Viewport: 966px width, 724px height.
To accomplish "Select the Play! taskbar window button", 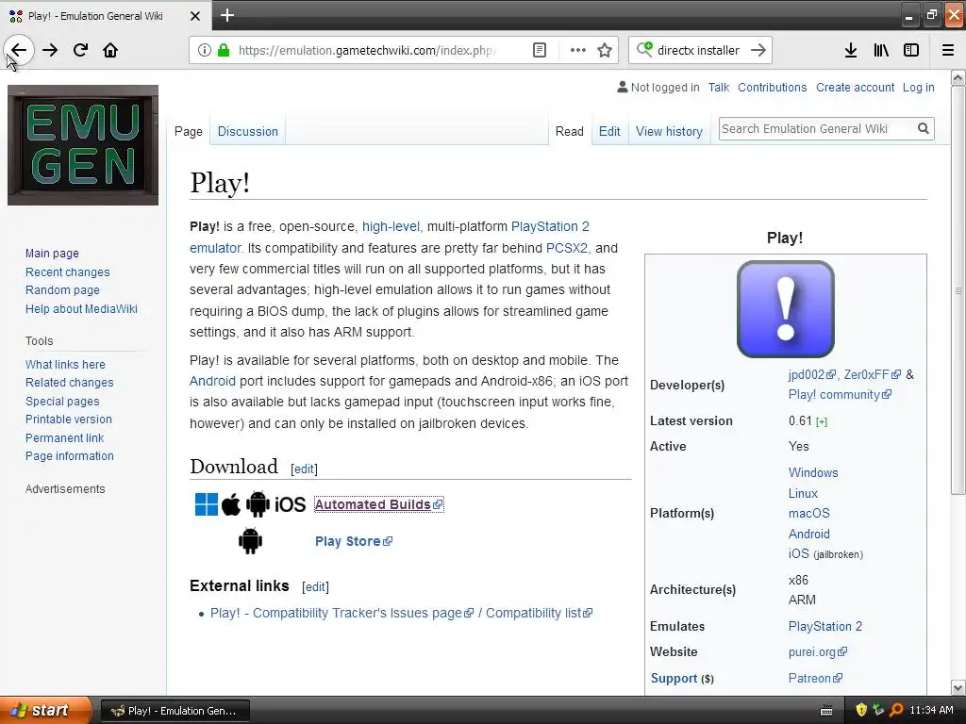I will pyautogui.click(x=175, y=711).
